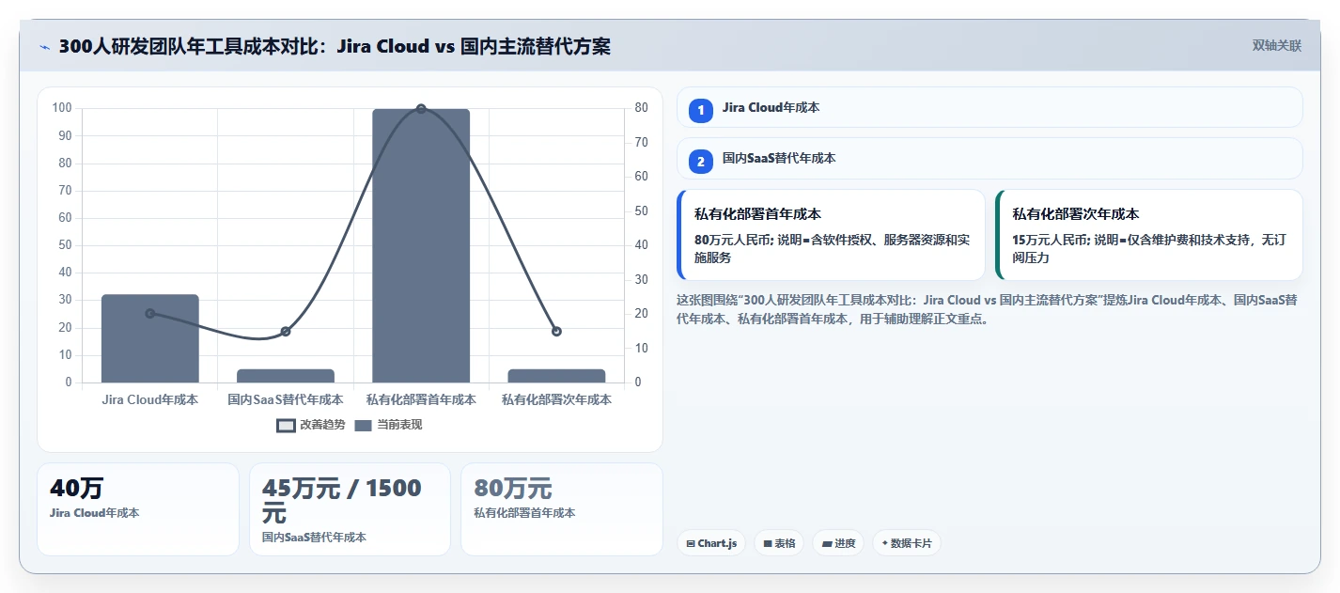The width and height of the screenshot is (1340, 593).
Task: Click the 私有化部署次年成本 bar in chart
Action: (556, 376)
